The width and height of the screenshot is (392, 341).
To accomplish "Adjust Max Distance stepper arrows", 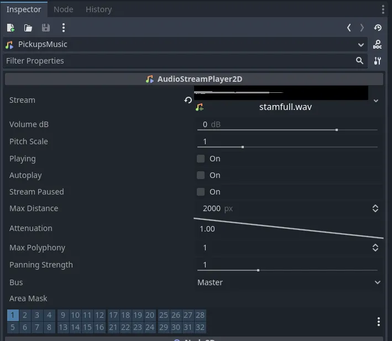I will click(x=375, y=208).
